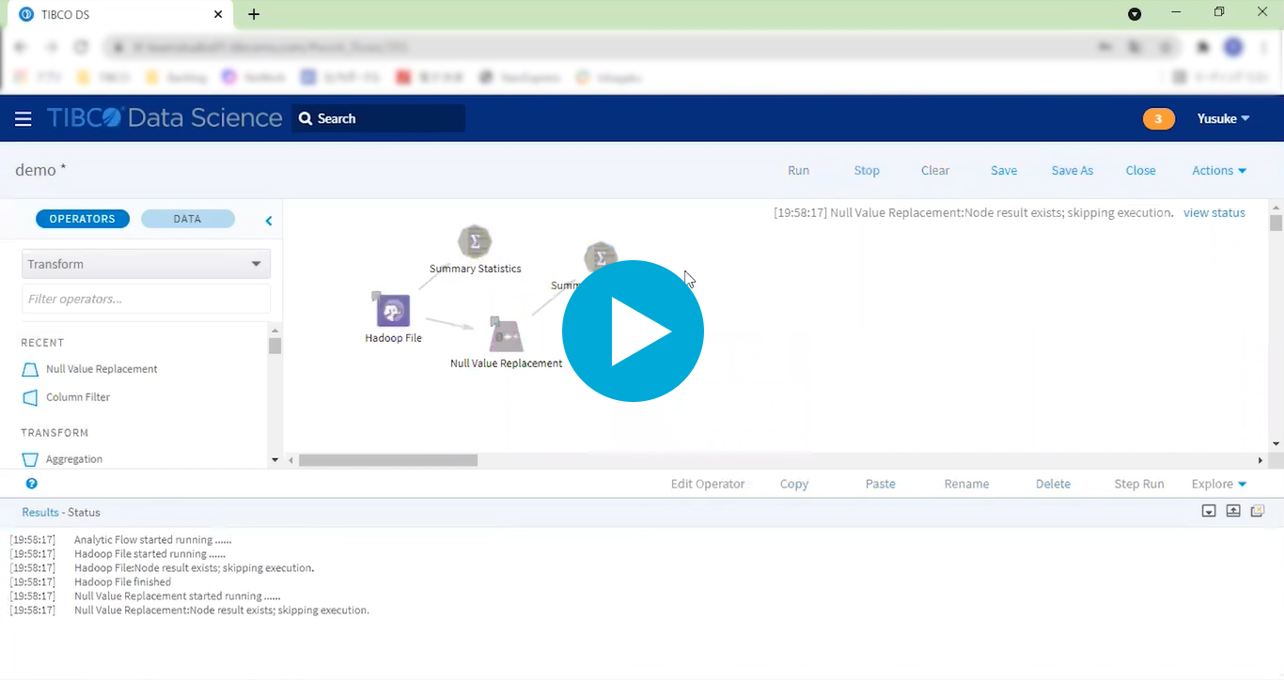Click the Hadoop File node label
Viewport: 1284px width, 680px height.
(393, 338)
